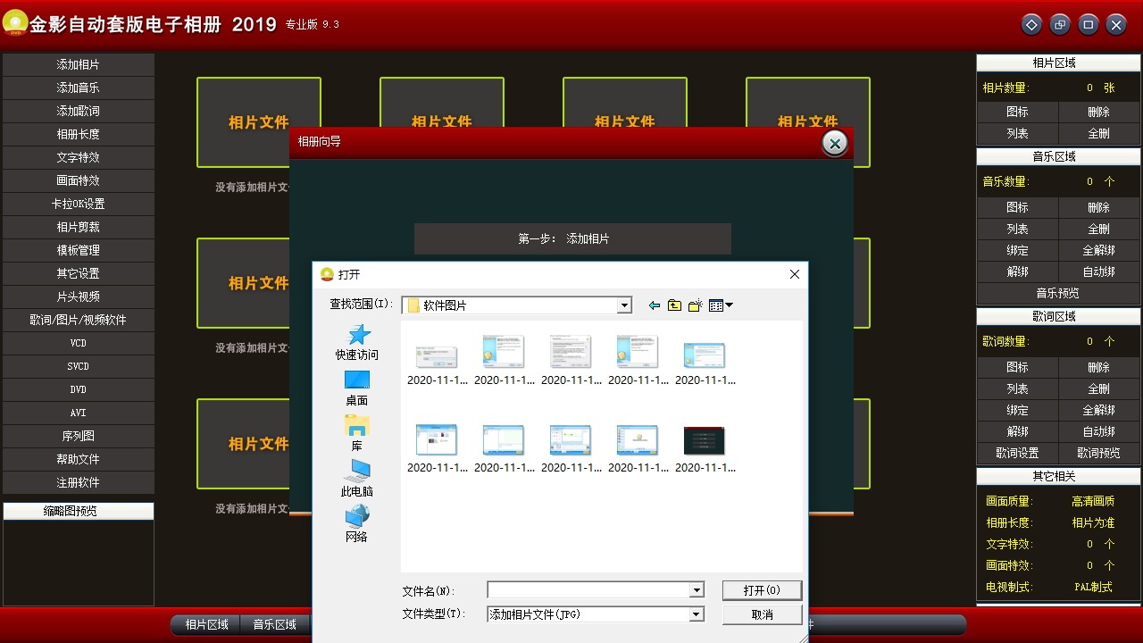Screen dimensions: 1143x643
Task: Select 此电脑 in the places bar
Action: tap(357, 479)
